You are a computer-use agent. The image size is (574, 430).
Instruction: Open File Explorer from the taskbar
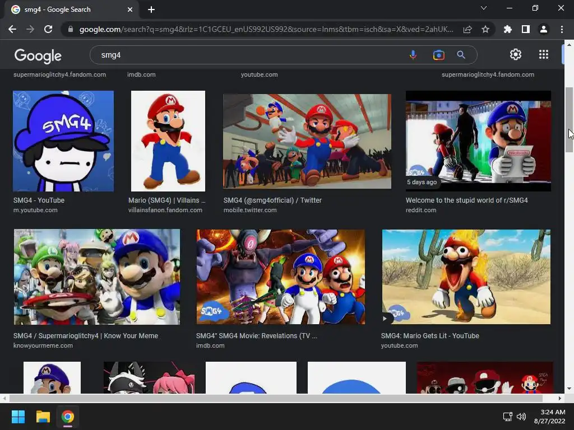[x=43, y=417]
